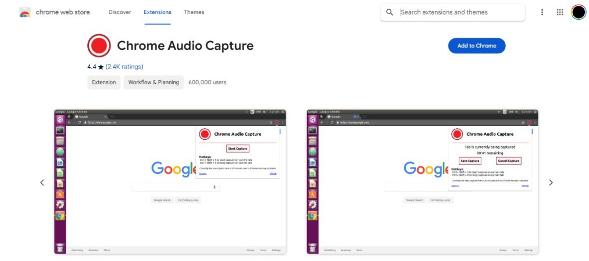Show previous screenshot with left arrow
589x261 pixels.
click(x=42, y=183)
